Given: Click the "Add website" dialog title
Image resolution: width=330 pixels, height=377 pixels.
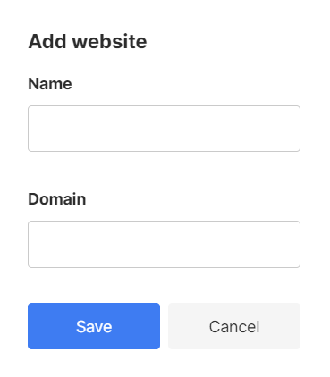Looking at the screenshot, I should [x=88, y=41].
